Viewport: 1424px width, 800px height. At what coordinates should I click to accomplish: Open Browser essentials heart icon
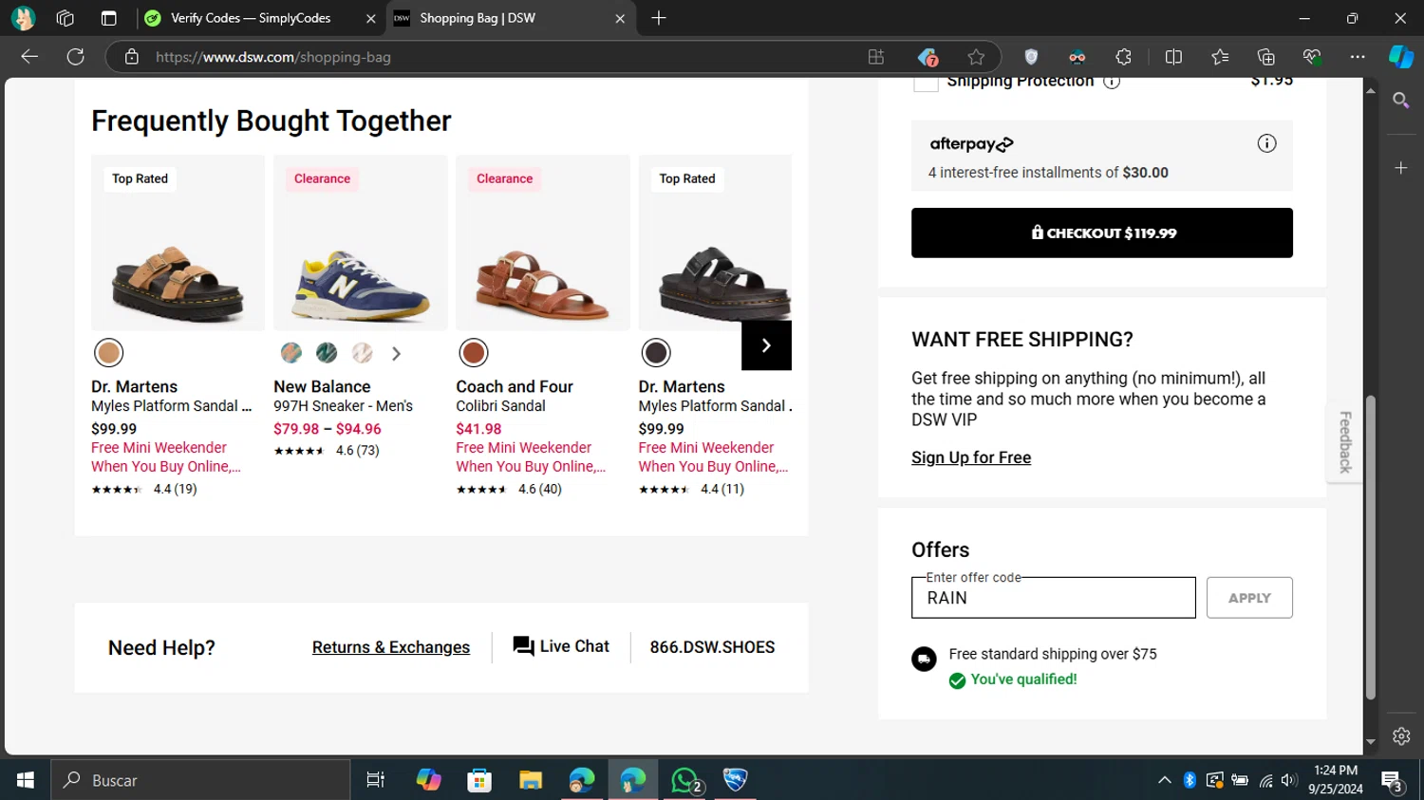coord(1312,57)
